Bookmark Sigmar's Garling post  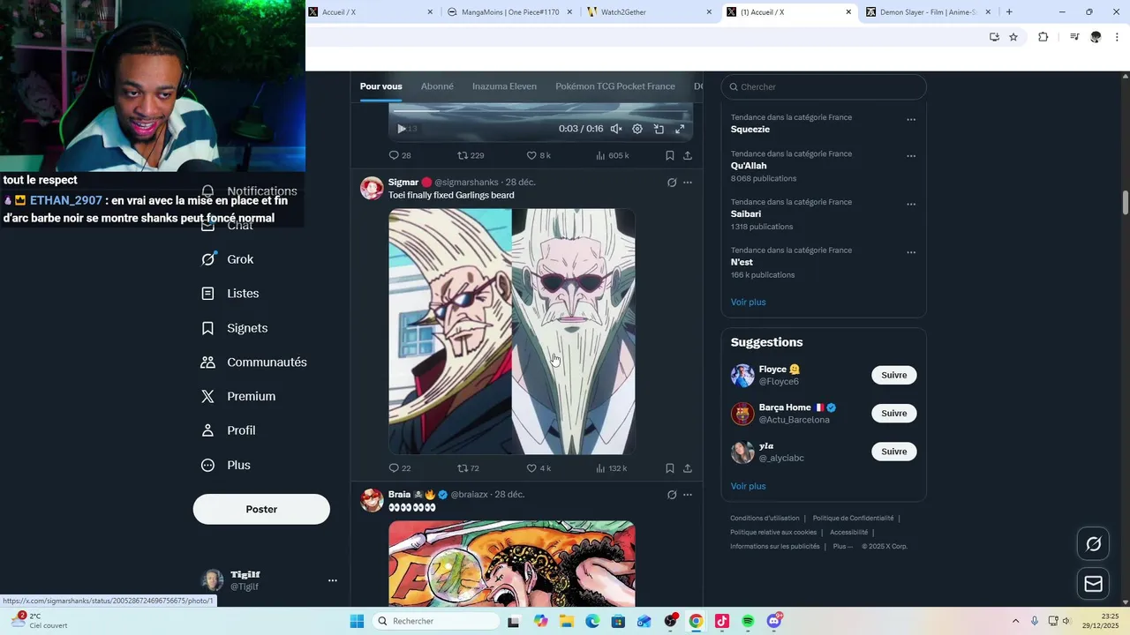[x=669, y=468]
